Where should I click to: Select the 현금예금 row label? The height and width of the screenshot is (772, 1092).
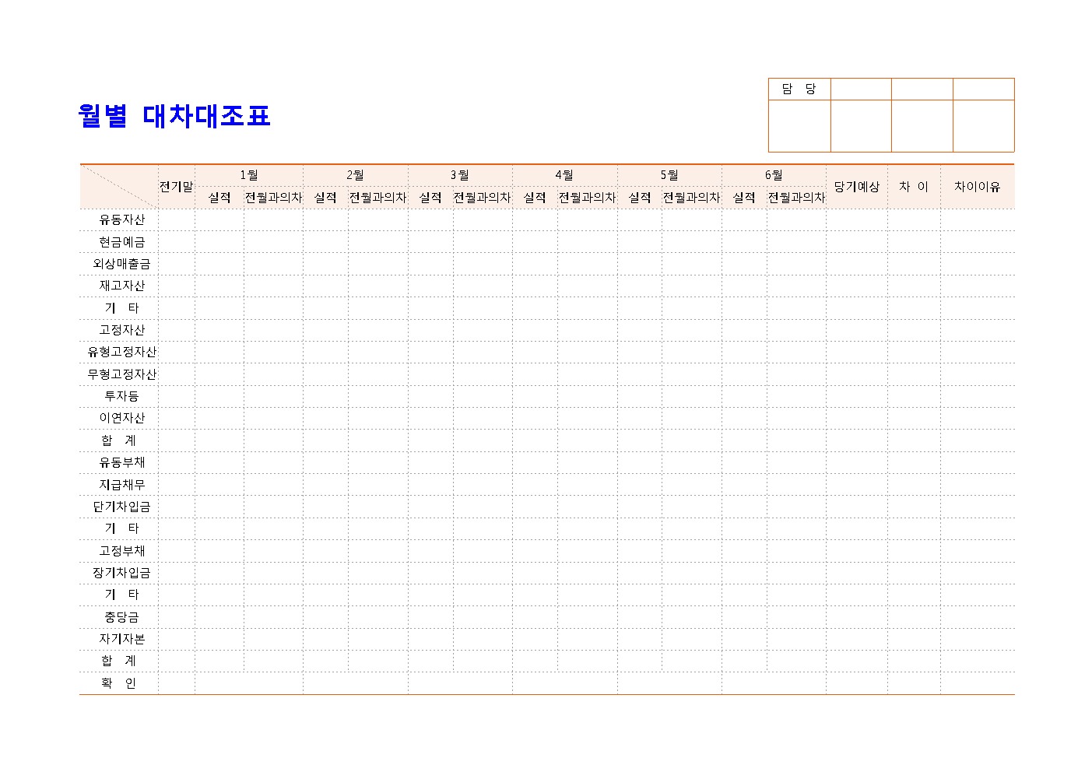coord(122,242)
